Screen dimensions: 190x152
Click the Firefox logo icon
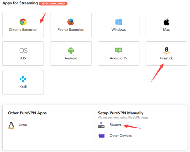click(71, 22)
